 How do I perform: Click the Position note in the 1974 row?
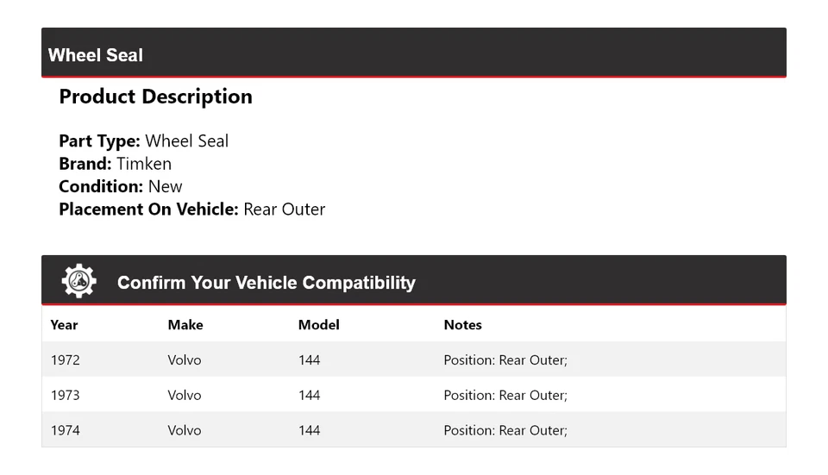click(505, 430)
